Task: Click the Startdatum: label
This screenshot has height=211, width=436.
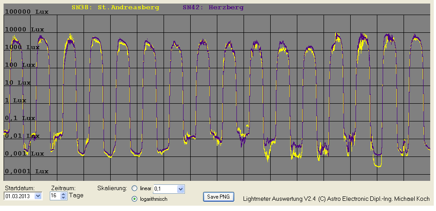Action: coord(19,188)
